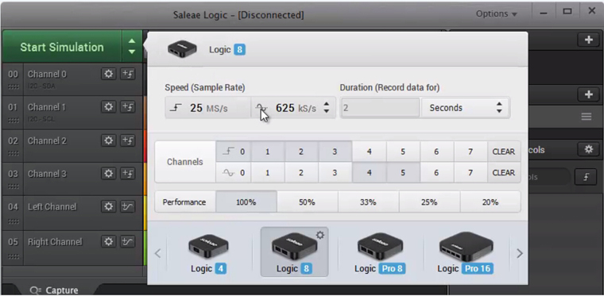604x296 pixels.
Task: Clear all analog channels
Action: (504, 173)
